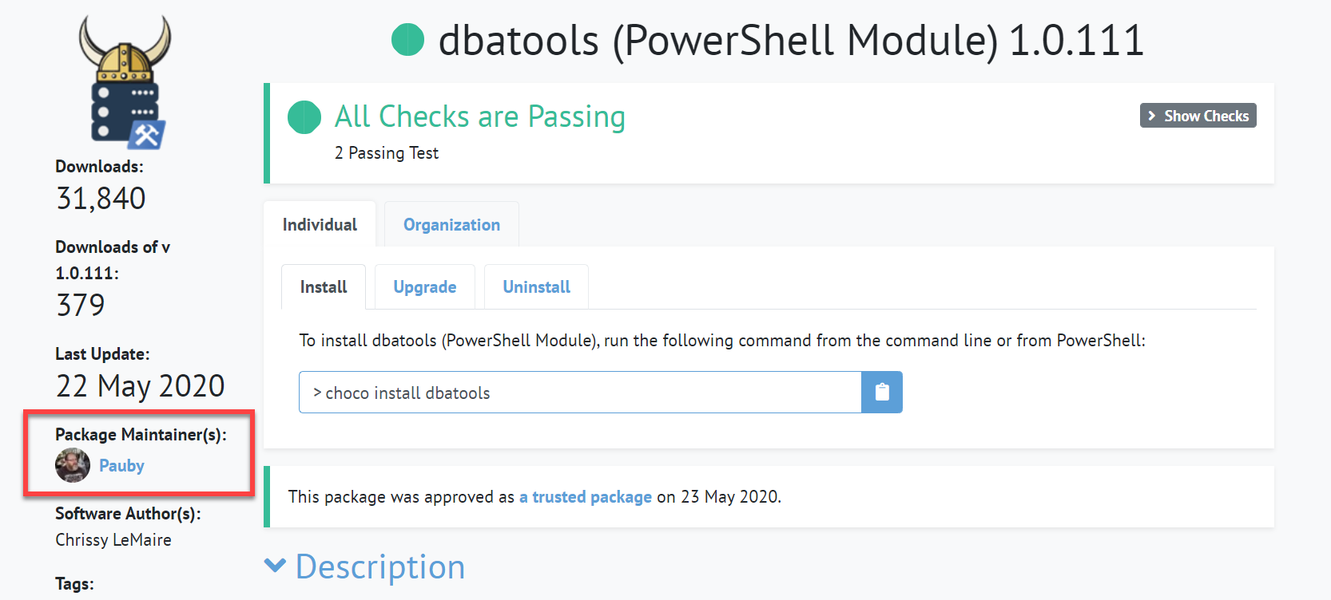The image size is (1331, 600).
Task: Select the Uninstall tab
Action: pos(536,286)
